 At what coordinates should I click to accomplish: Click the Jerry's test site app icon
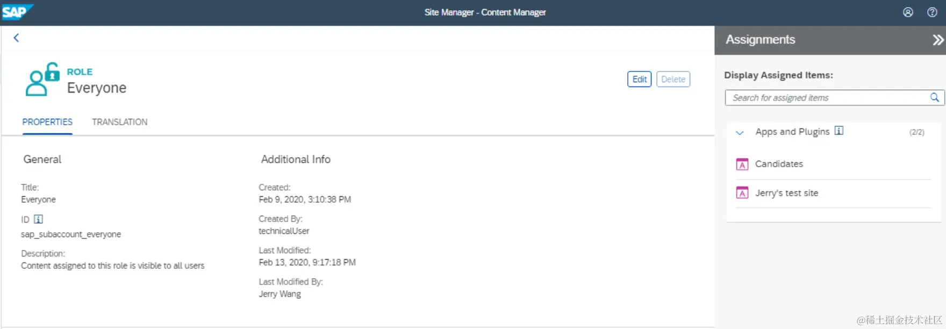[x=742, y=193]
